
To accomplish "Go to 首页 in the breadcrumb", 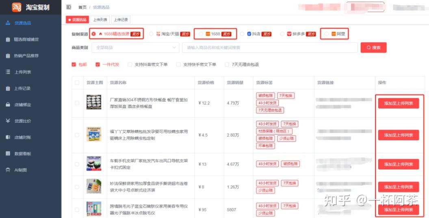I will [82, 7].
